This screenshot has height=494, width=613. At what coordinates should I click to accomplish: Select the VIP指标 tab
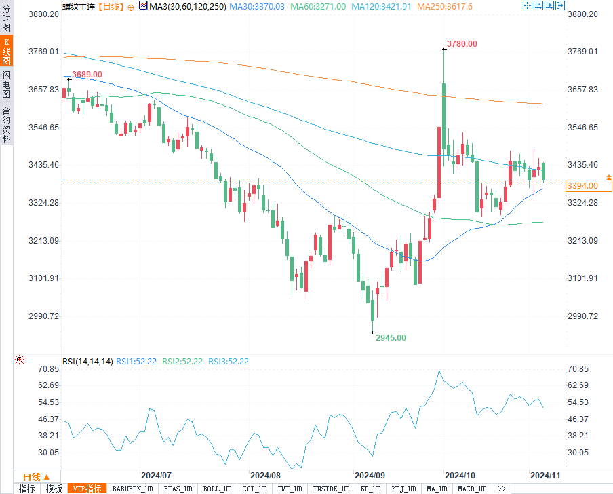tap(87, 489)
